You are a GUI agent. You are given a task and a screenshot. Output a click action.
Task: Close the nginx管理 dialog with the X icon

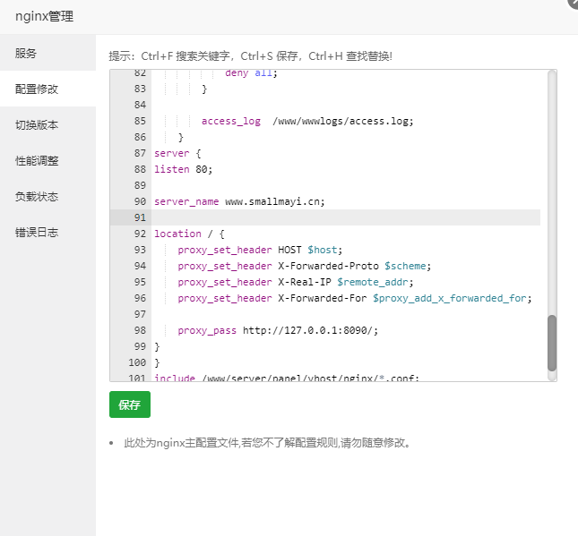click(574, 2)
